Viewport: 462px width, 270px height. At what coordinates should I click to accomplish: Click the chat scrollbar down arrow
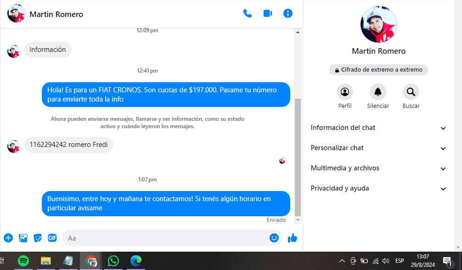click(298, 220)
